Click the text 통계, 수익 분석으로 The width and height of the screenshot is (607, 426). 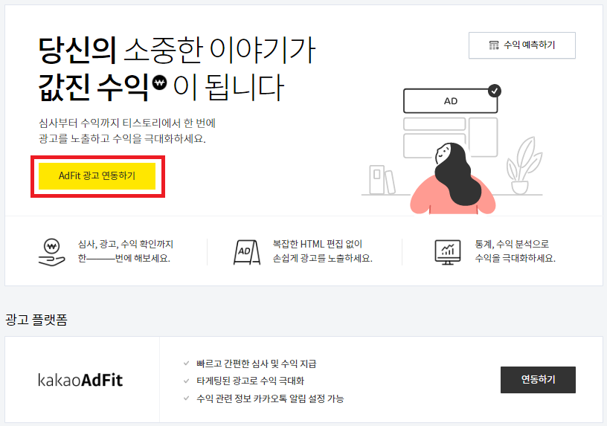(x=512, y=244)
